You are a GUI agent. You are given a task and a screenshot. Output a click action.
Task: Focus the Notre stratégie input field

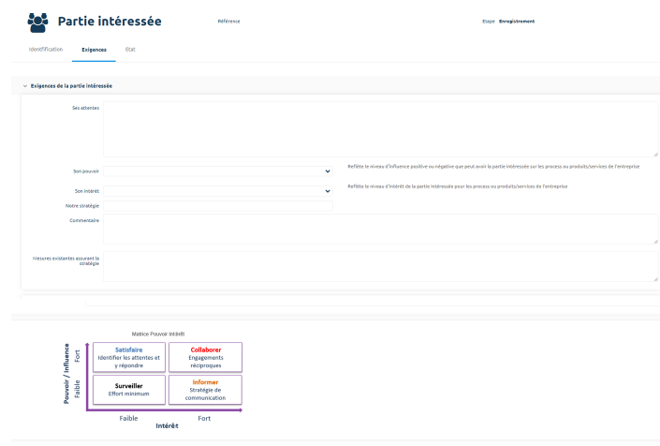(x=217, y=206)
